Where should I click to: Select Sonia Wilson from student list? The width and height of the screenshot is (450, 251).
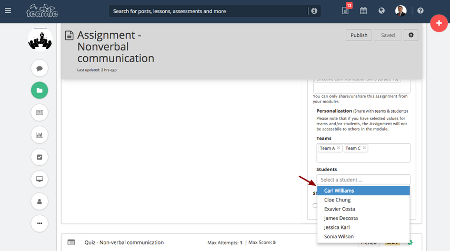[363, 237]
